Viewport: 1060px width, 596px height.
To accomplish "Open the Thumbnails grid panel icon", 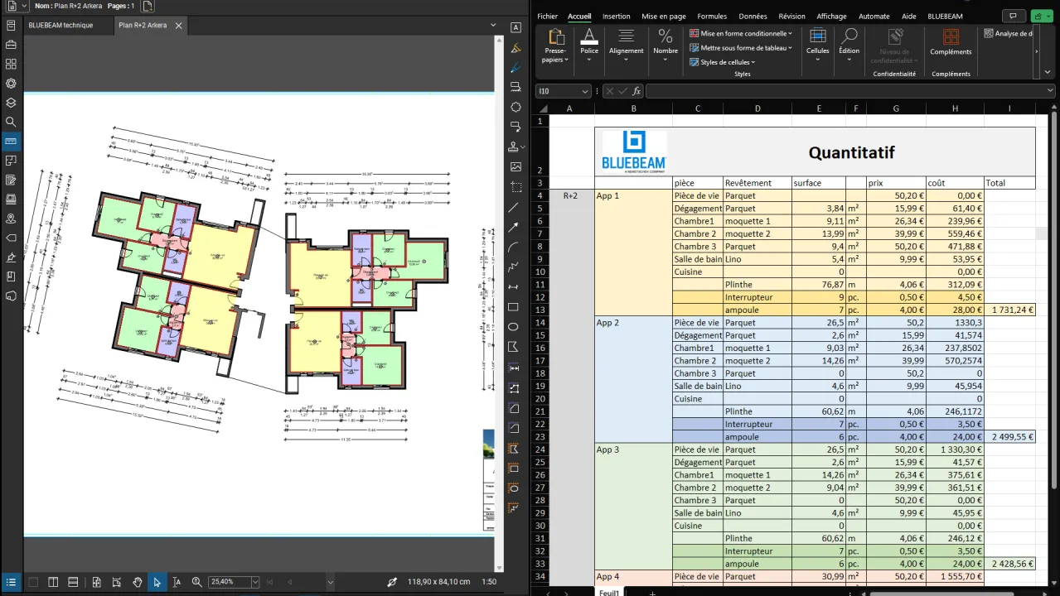I will [x=11, y=64].
